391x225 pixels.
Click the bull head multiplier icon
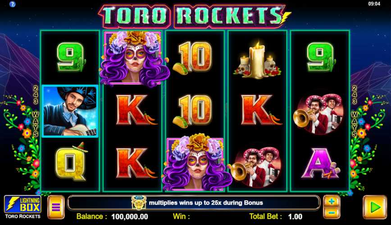coord(139,202)
